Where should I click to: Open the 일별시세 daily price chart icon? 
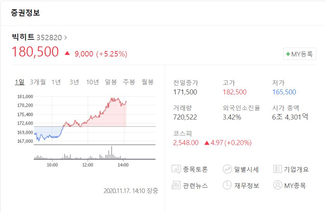[x=227, y=169]
